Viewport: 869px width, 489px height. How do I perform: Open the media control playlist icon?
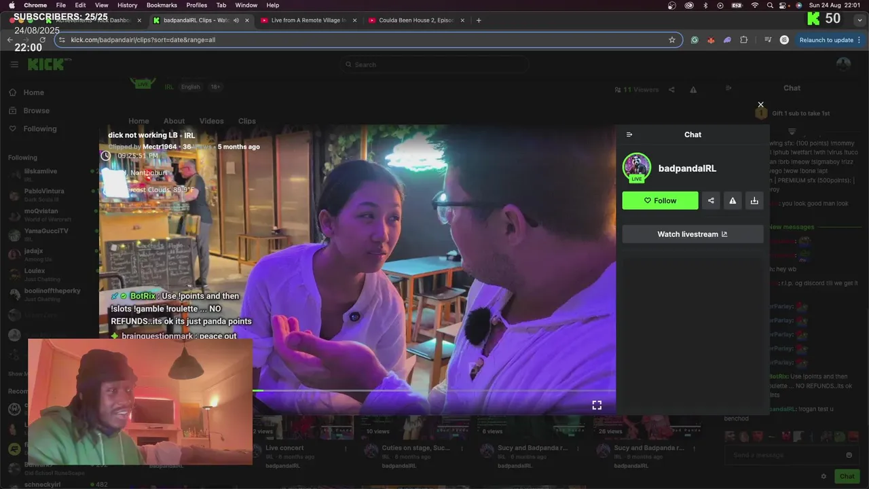click(x=768, y=40)
